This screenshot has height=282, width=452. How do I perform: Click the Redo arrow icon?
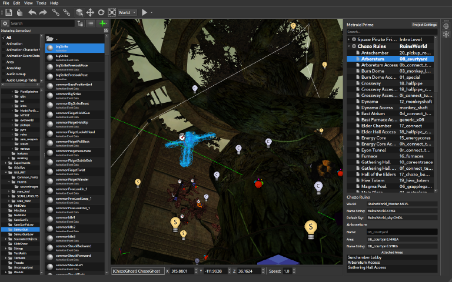tap(44, 12)
